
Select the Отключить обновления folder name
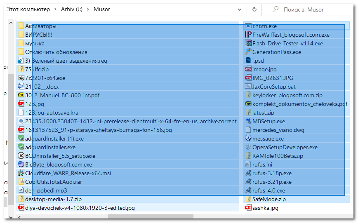point(56,52)
